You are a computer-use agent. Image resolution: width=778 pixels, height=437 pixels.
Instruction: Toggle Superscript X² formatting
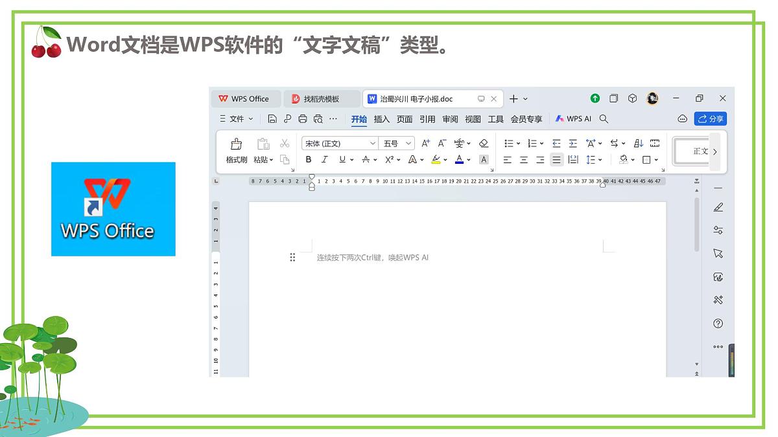[x=390, y=159]
